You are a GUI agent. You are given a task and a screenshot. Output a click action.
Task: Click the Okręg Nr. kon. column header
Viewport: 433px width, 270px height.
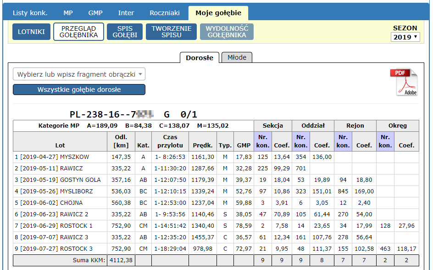(x=385, y=141)
